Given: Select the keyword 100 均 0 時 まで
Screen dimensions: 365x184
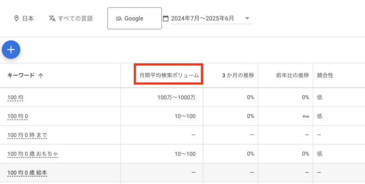Looking at the screenshot, I should (27, 135).
